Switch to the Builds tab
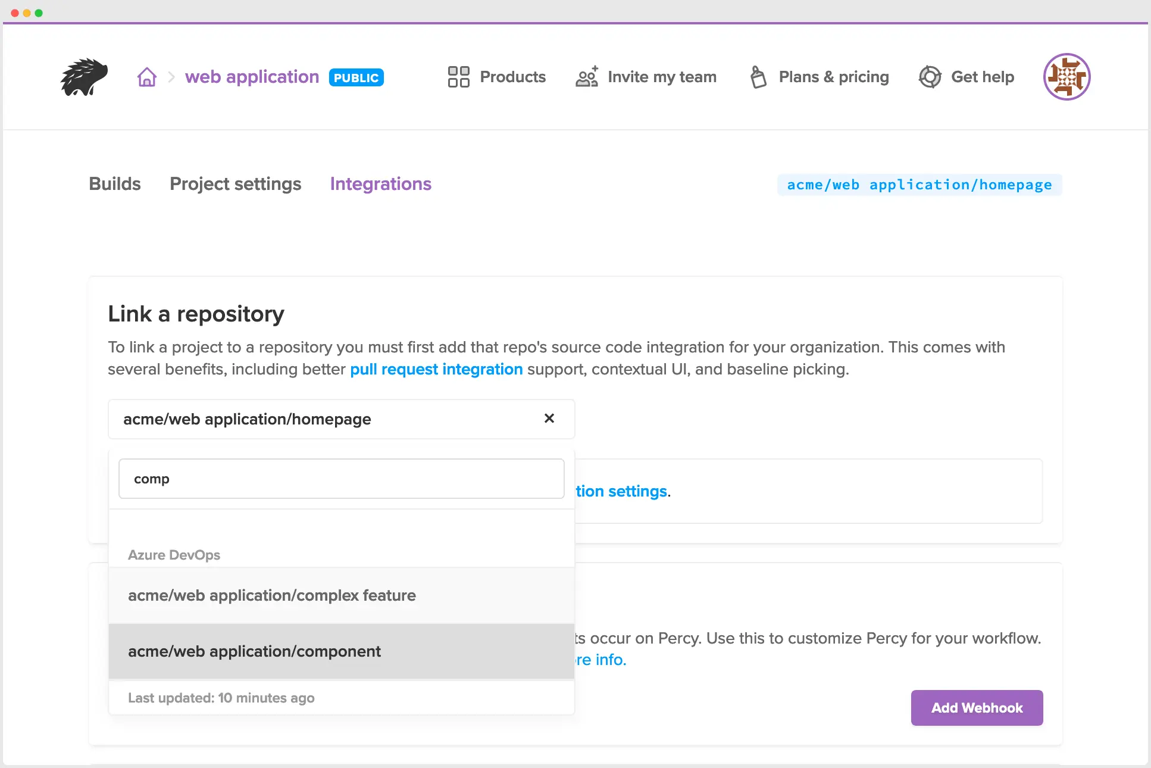 click(x=115, y=184)
